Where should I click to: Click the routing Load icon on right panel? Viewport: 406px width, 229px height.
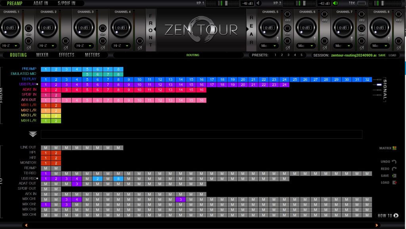point(394,183)
